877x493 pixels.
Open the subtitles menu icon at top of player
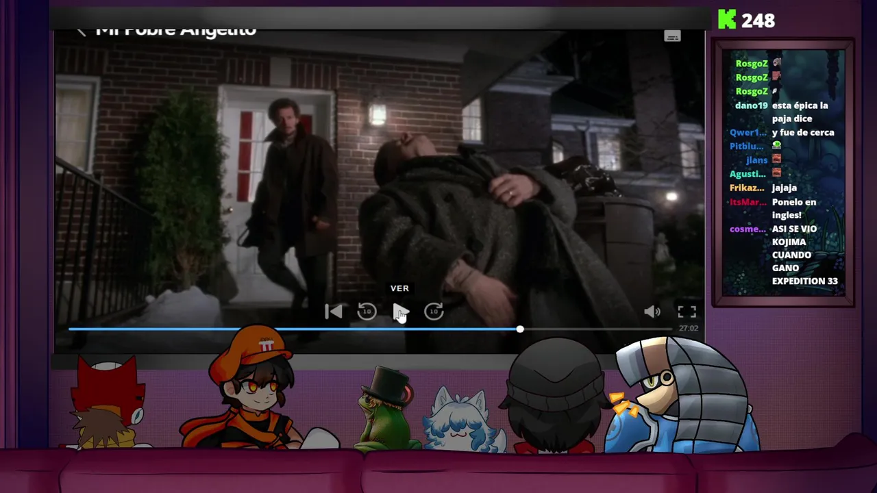(x=672, y=36)
